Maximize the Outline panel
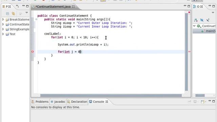This screenshot has height=122, width=217. pos(214,6)
